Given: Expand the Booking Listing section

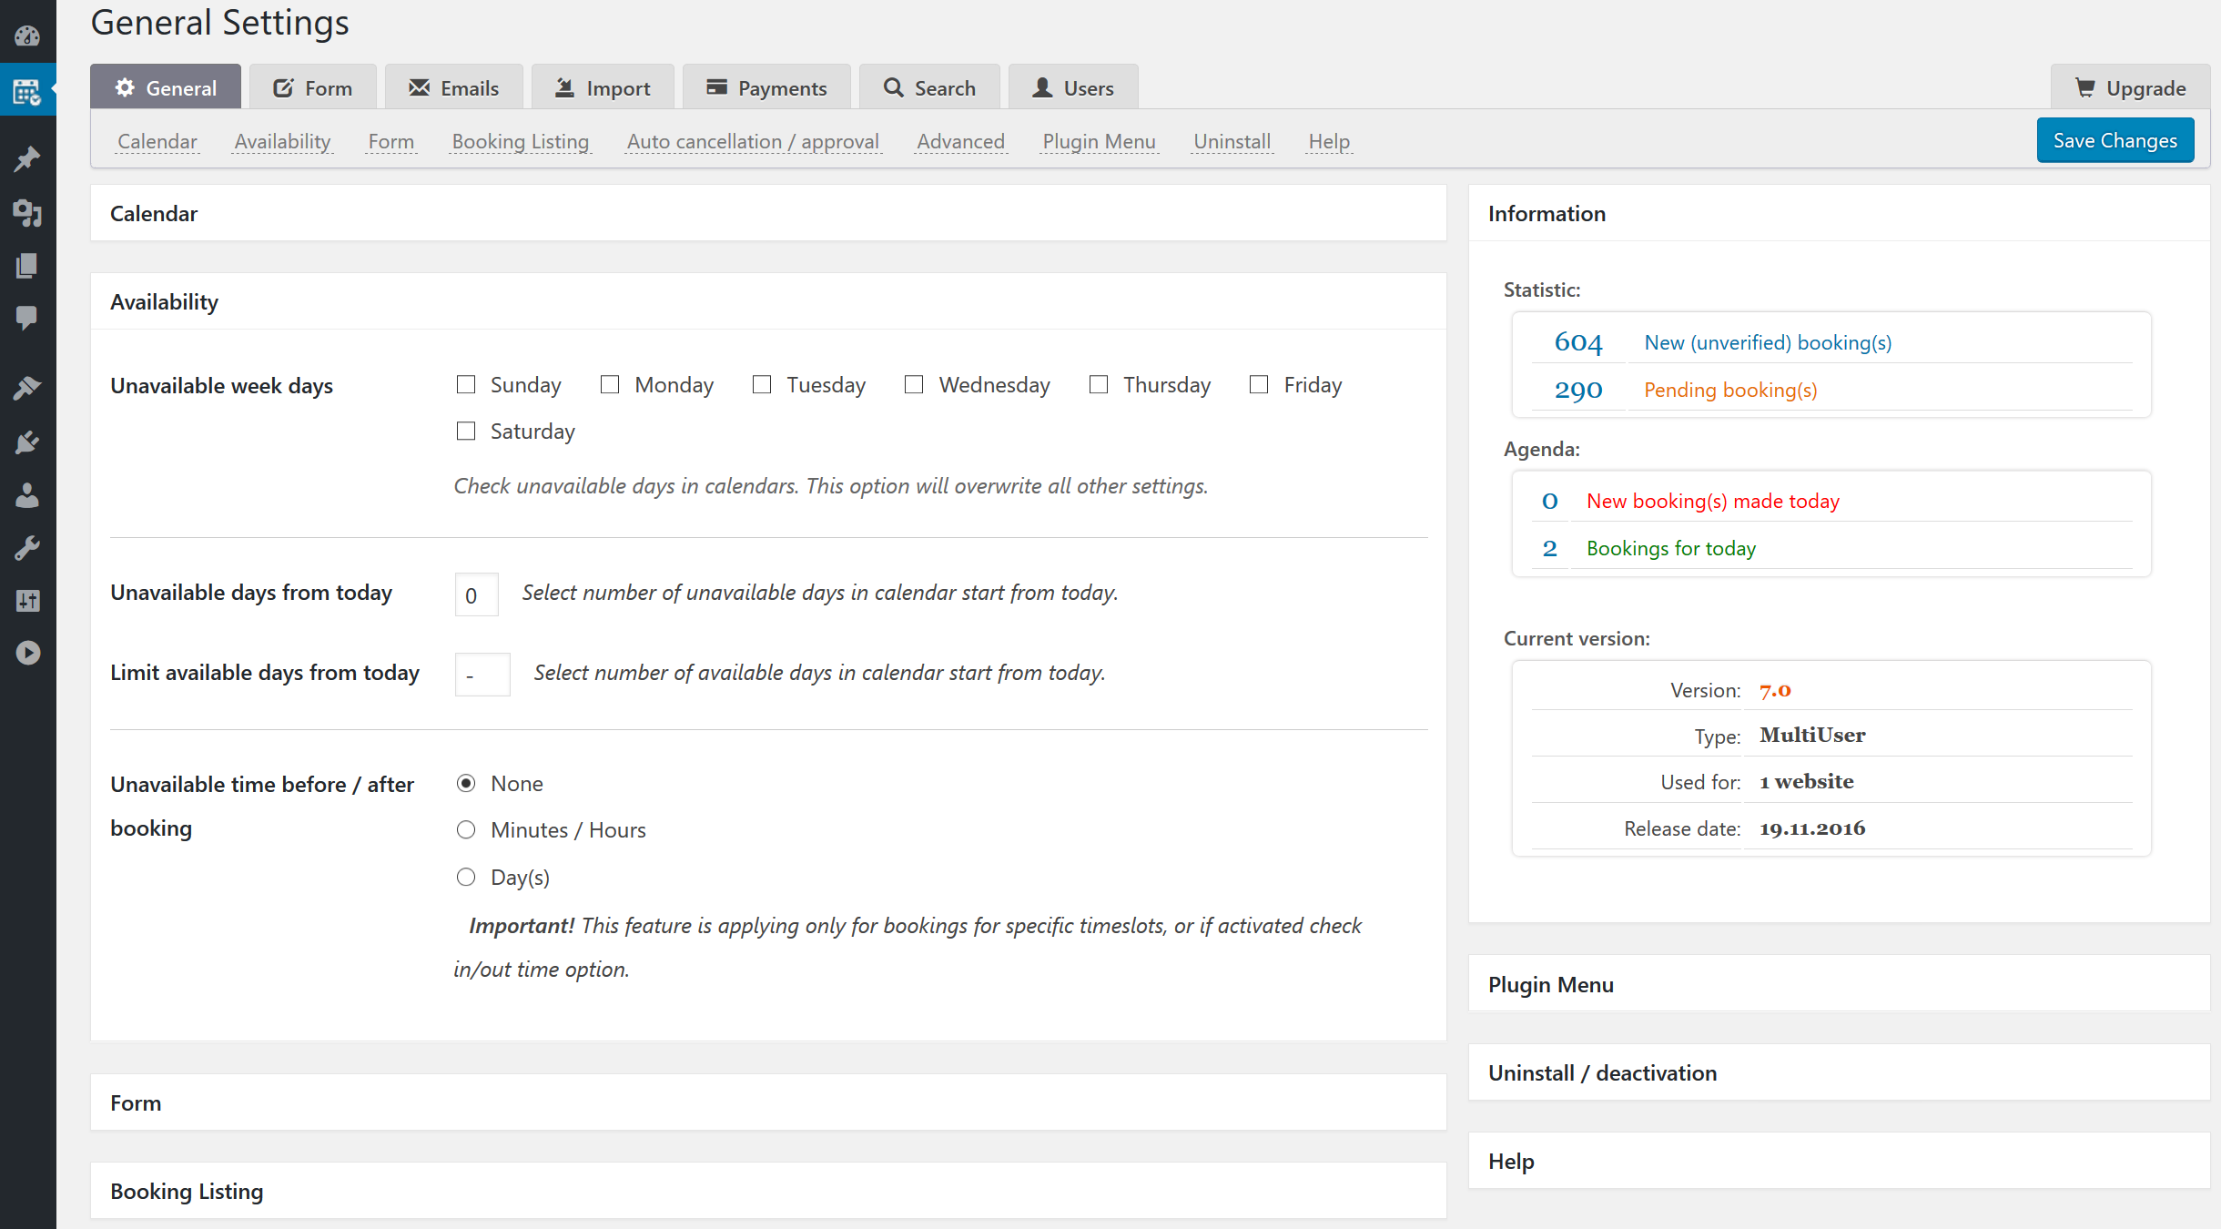Looking at the screenshot, I should [768, 1192].
